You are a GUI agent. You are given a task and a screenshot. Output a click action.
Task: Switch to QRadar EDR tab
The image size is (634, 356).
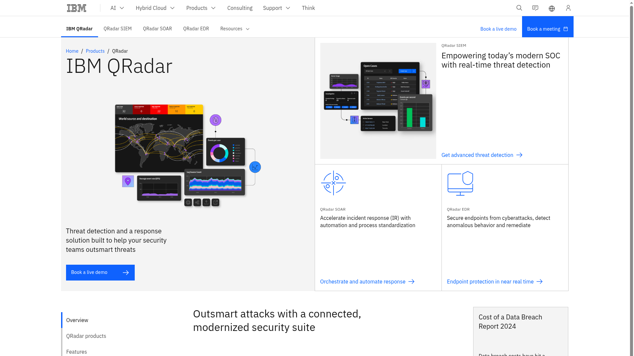pos(196,29)
